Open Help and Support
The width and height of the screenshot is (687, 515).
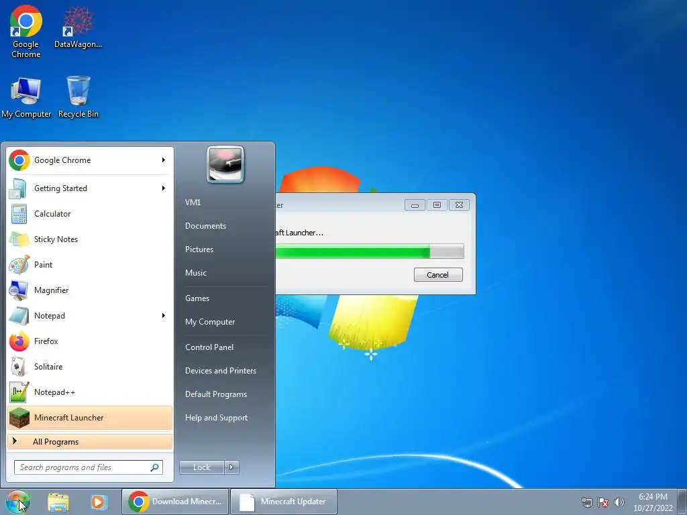216,418
